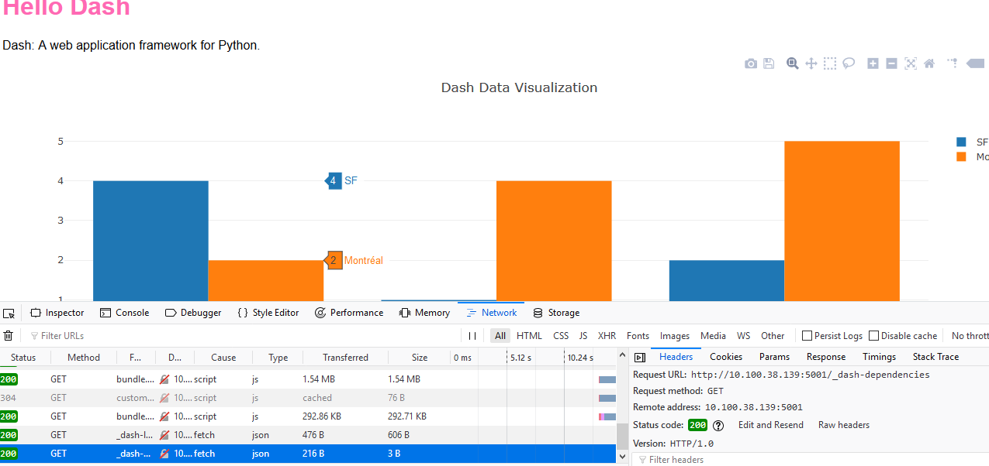Choose the Lasso Select tool

(849, 63)
